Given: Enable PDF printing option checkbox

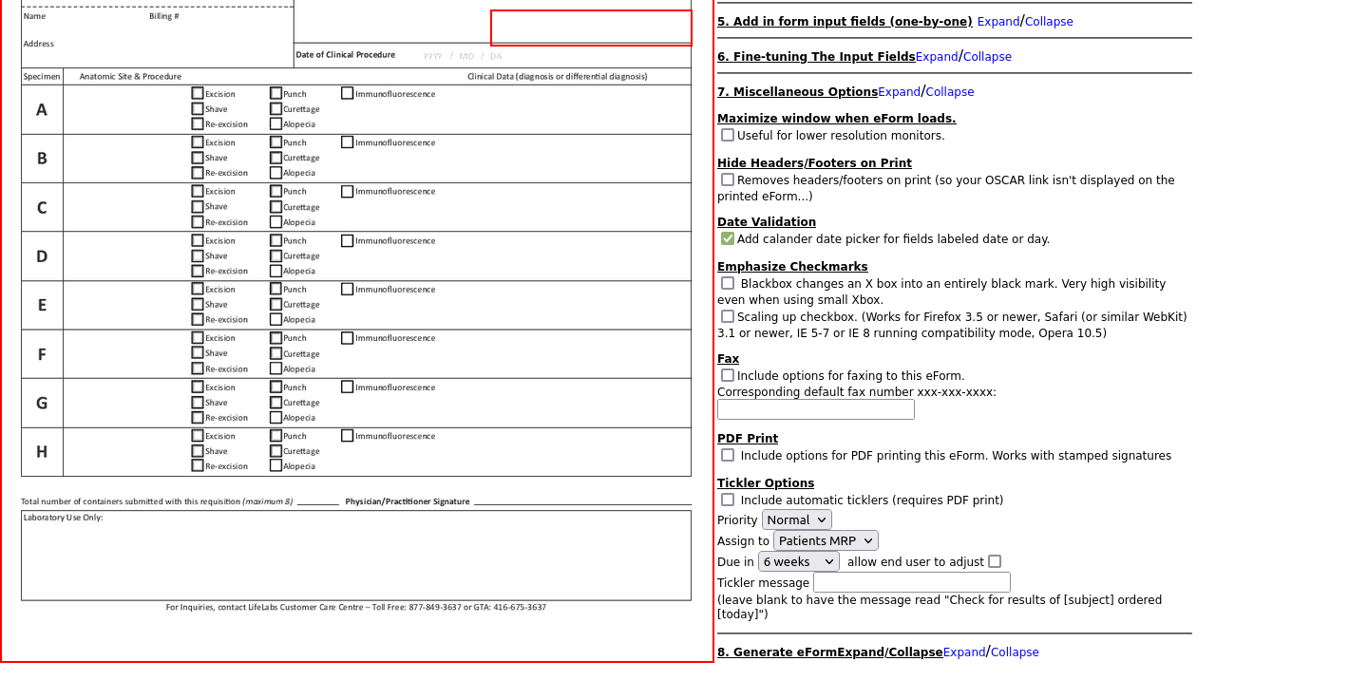Looking at the screenshot, I should tap(728, 455).
